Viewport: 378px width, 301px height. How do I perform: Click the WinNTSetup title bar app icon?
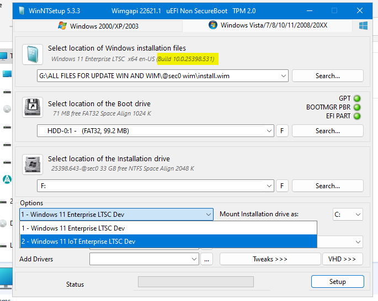(x=22, y=11)
